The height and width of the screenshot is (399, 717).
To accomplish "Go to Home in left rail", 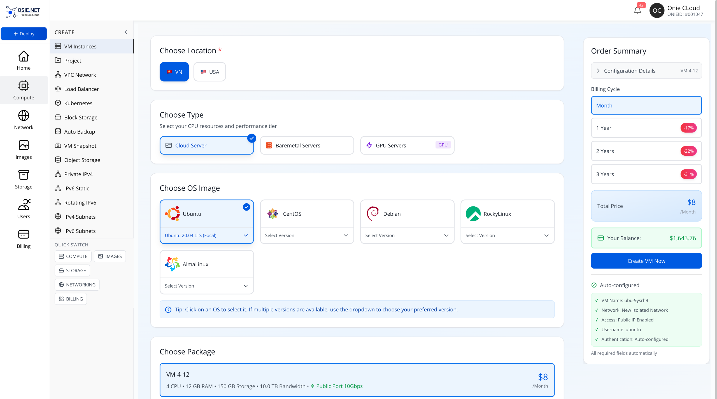I will [24, 60].
